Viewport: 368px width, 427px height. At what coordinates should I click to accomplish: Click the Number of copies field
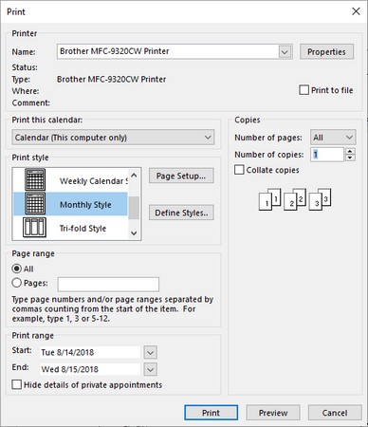point(327,155)
